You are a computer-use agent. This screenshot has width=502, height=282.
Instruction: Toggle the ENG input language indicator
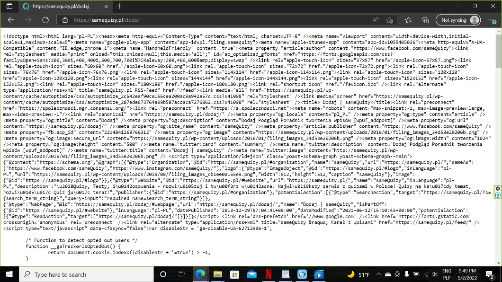tap(447, 271)
